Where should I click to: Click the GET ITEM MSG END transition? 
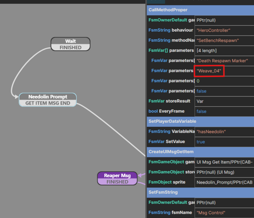pyautogui.click(x=48, y=103)
